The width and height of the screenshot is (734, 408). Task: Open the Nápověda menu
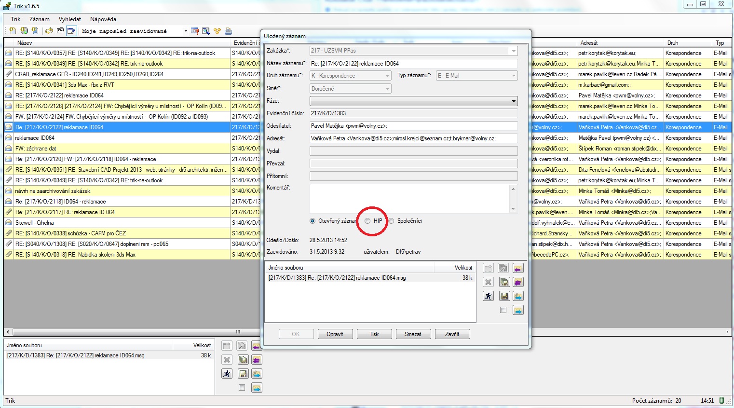pyautogui.click(x=103, y=19)
